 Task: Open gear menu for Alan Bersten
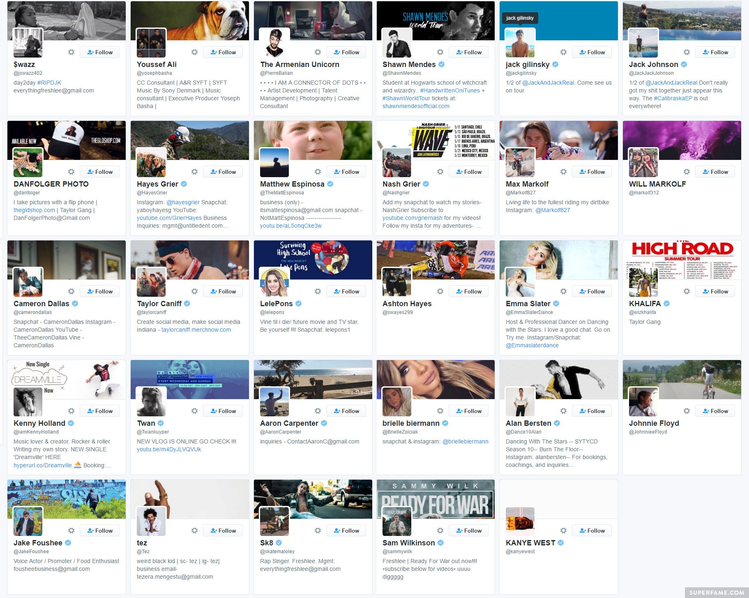click(563, 411)
